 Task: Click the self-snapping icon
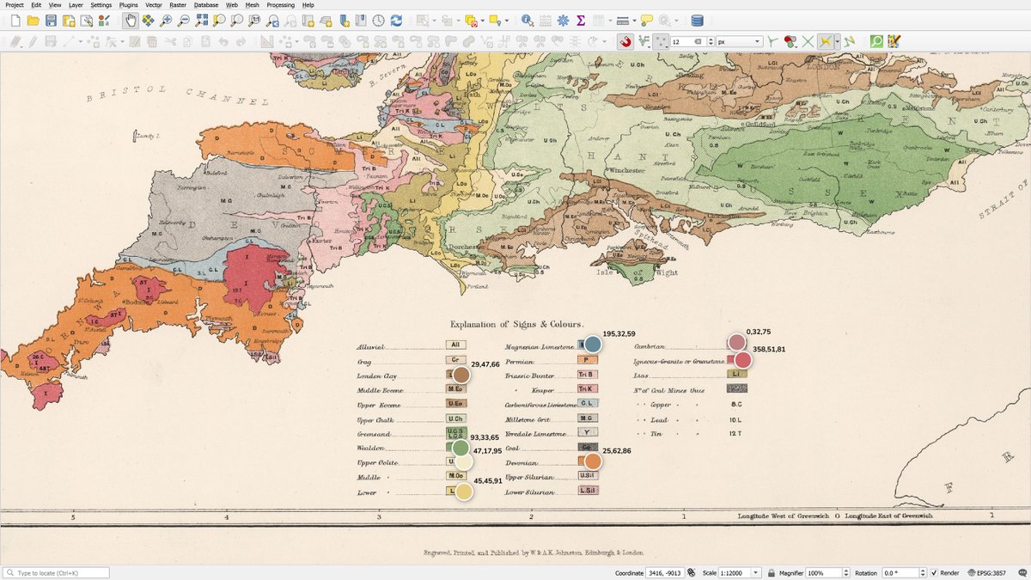click(850, 41)
